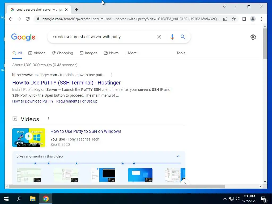Open a new tab with the plus button

click(76, 10)
